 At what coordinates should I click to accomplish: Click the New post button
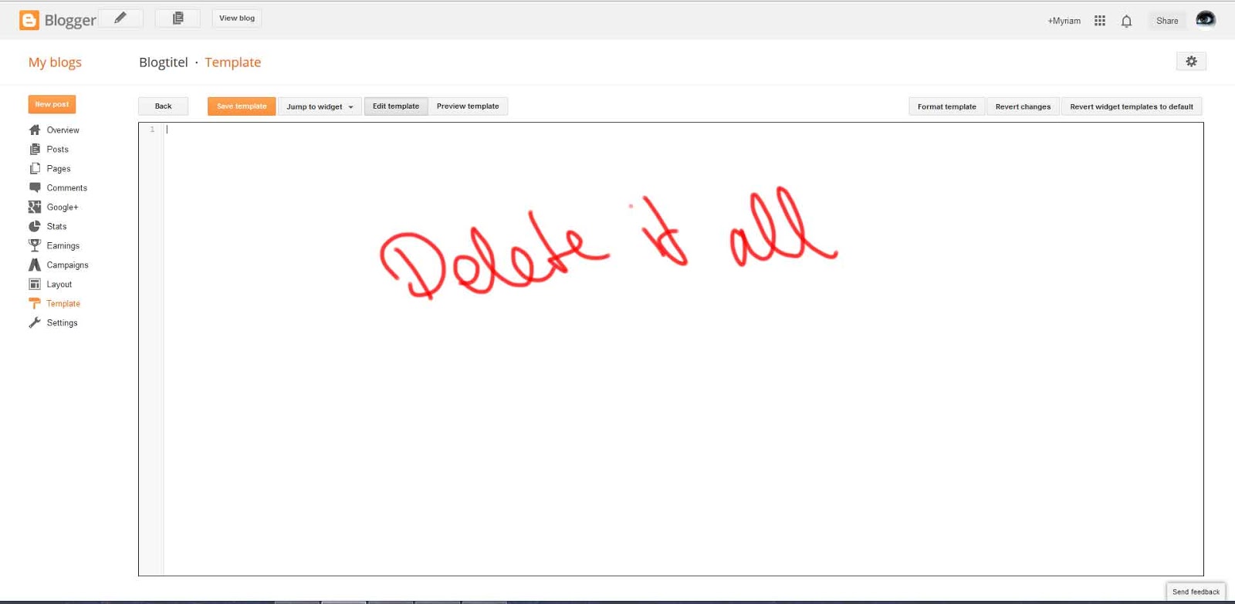point(52,104)
